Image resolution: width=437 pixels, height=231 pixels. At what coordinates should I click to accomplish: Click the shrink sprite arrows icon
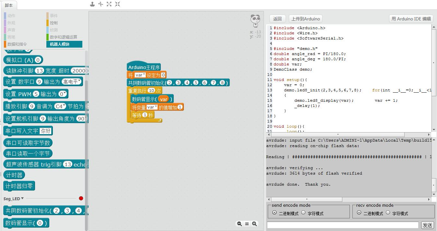click(117, 4)
